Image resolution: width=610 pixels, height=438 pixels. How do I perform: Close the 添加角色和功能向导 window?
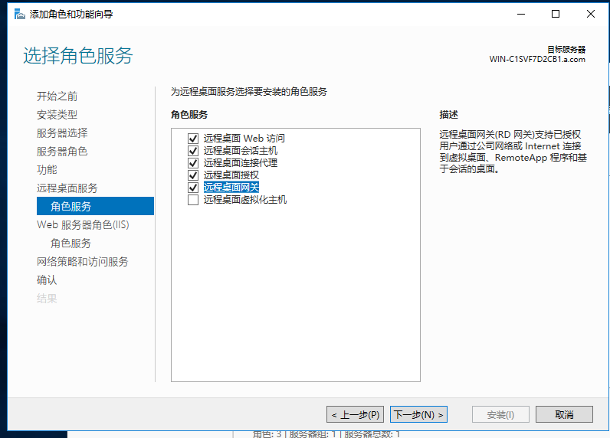pos(591,14)
